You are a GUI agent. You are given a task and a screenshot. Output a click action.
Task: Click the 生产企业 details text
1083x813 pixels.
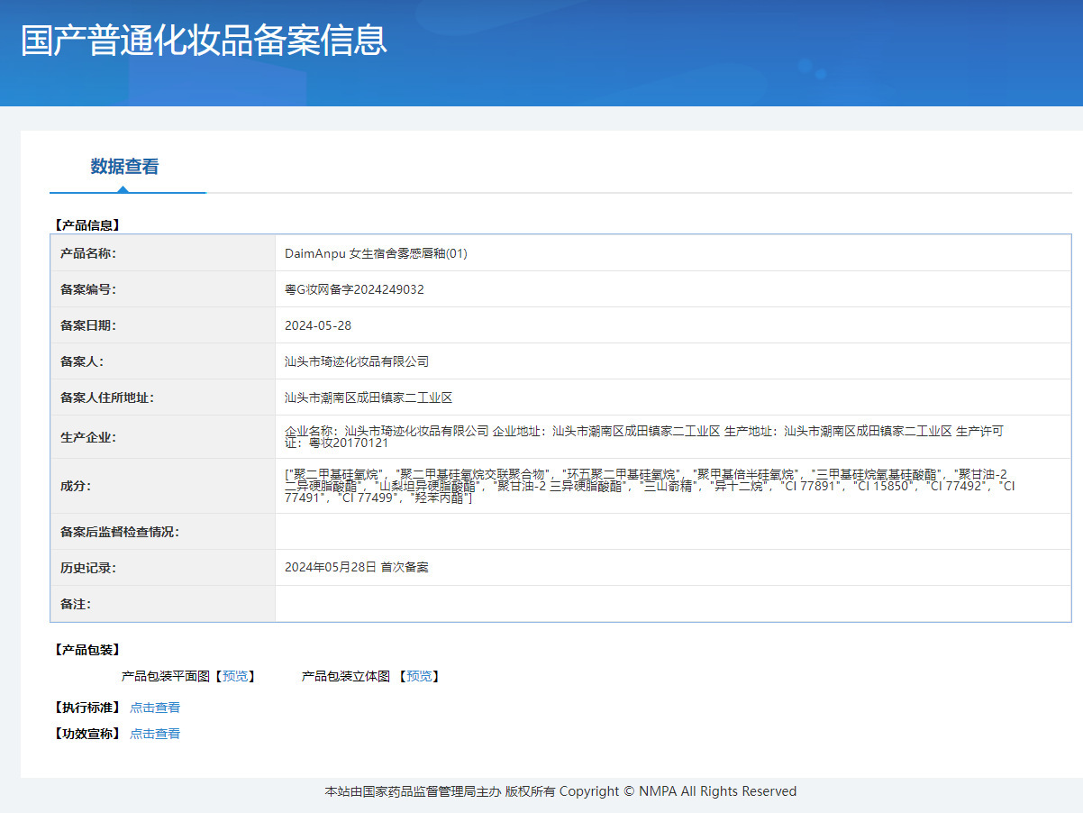click(643, 437)
